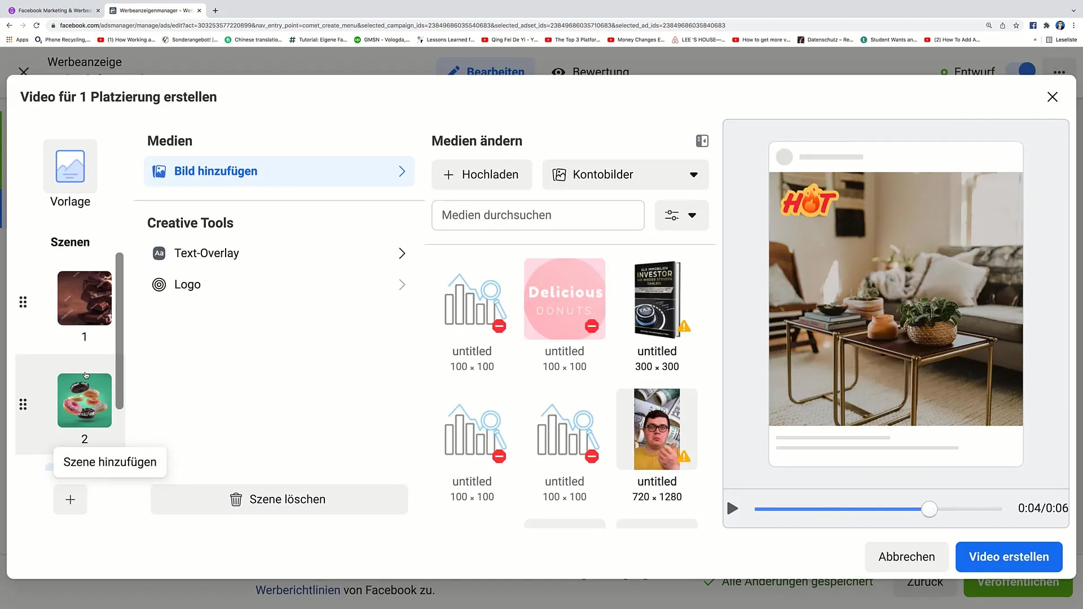Select the 720 x 1280 man portrait image
Viewport: 1083px width, 609px height.
tap(657, 429)
